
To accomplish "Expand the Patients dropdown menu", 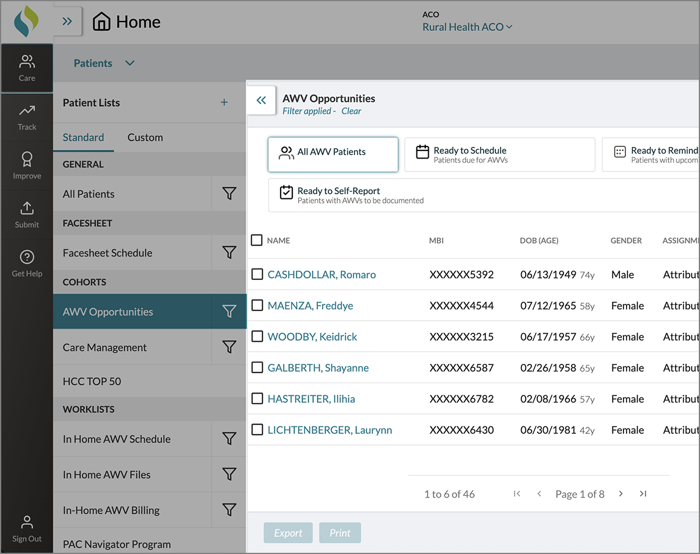I will click(130, 63).
